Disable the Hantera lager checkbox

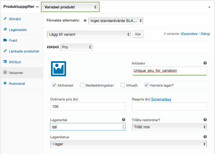coord(146,85)
